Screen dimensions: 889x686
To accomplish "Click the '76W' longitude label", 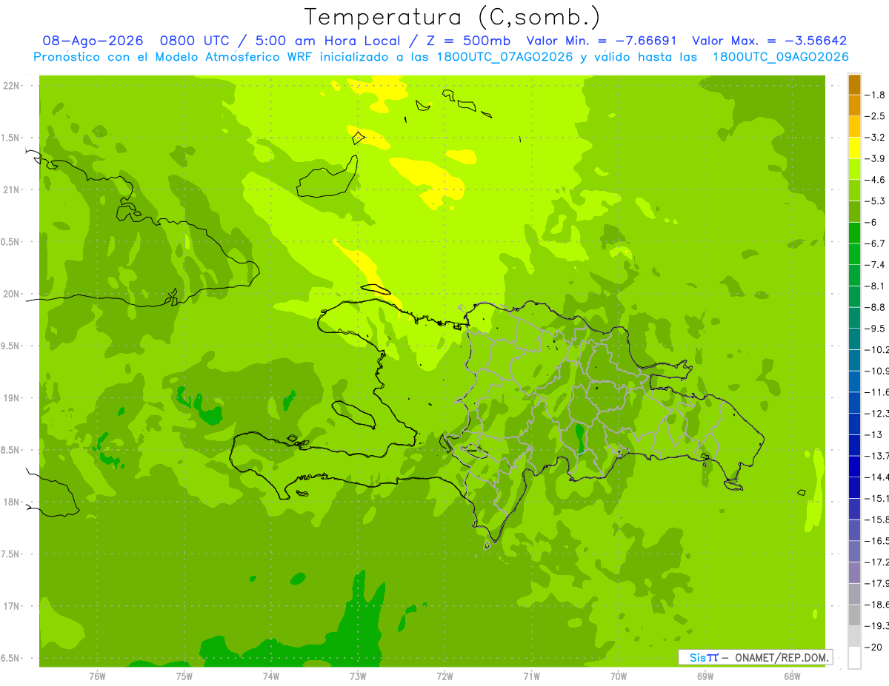I will point(97,676).
